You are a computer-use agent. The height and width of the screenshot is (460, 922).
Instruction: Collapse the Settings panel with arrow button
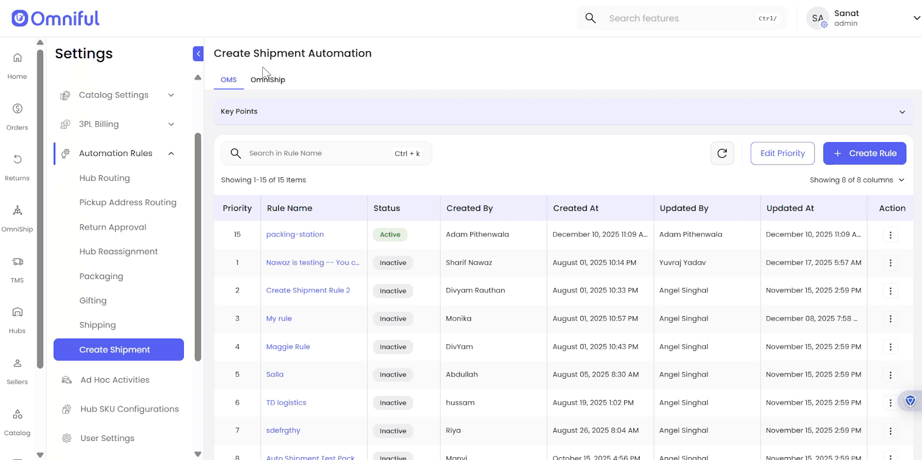coord(198,54)
